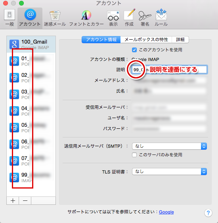
Task: Select the account beginning with 07_
Action: pos(31,161)
